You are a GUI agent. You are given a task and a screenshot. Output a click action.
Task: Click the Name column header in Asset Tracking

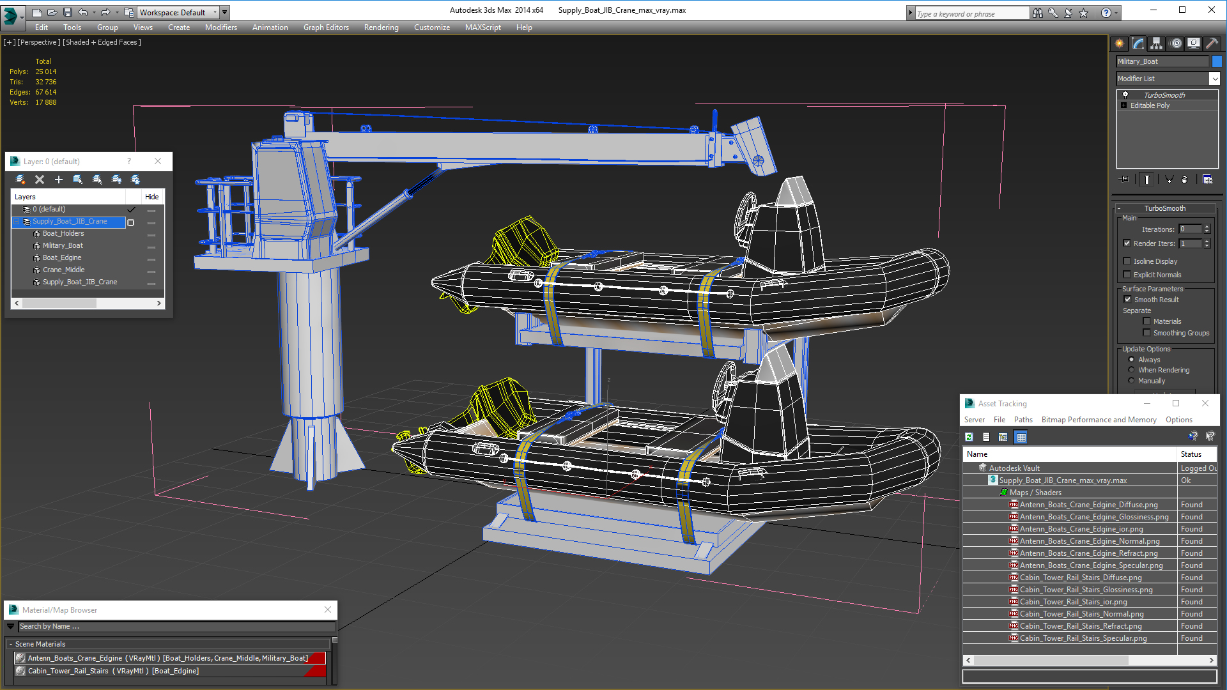pyautogui.click(x=1070, y=454)
